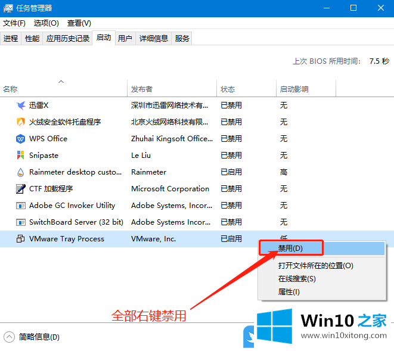This screenshot has width=394, height=351.
Task: Click the Rainmeter droplet icon
Action: click(x=21, y=172)
